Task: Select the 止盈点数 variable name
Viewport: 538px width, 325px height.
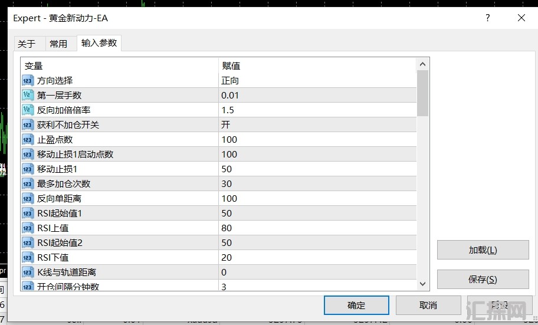Action: click(x=55, y=140)
